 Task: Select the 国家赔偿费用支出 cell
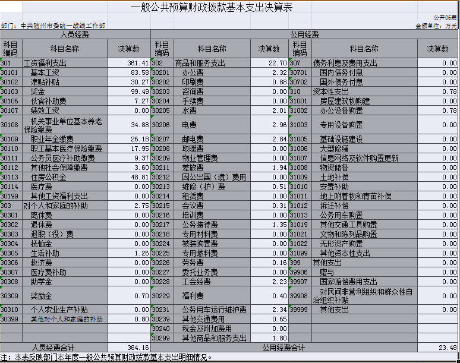348,282
